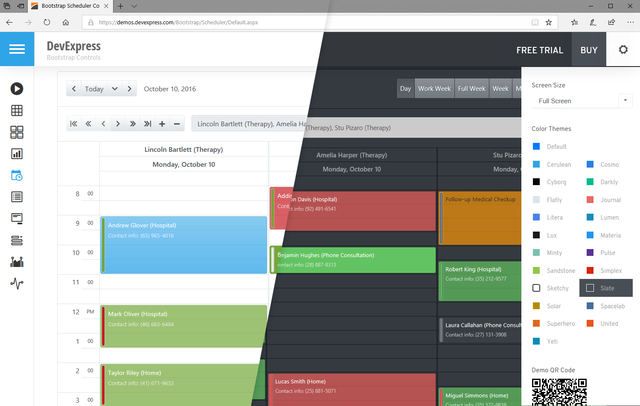Click the zoom-in plus button on resource pager

(162, 124)
